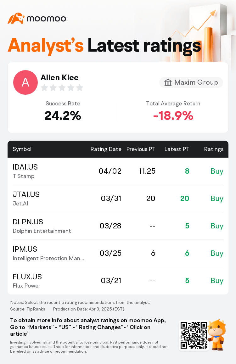Click the analyst star rating row
This screenshot has height=364, width=236.
coord(62,88)
